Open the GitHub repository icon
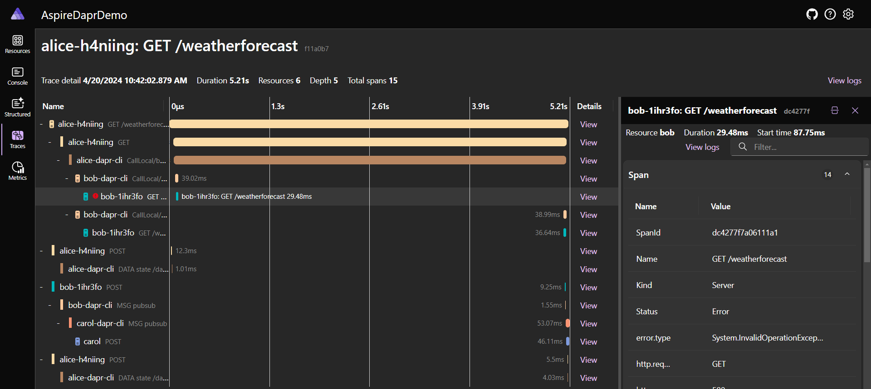This screenshot has width=871, height=389. pyautogui.click(x=812, y=14)
